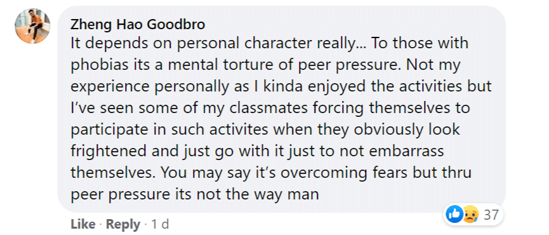Image resolution: width=549 pixels, height=235 pixels.
Task: Click the sad face reaction icon
Action: 470,214
